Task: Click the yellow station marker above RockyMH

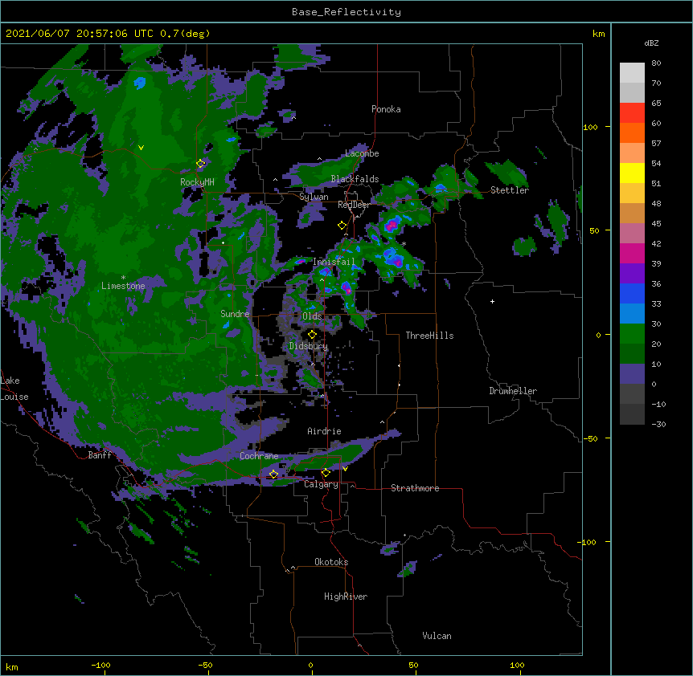Action: (x=200, y=164)
